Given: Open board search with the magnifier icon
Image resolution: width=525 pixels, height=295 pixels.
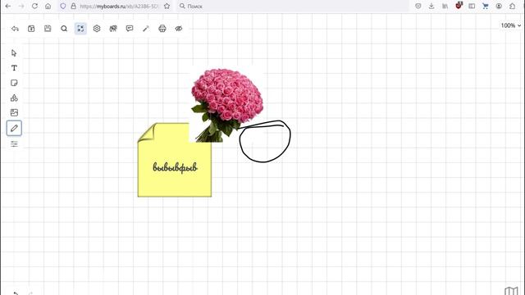Looking at the screenshot, I should point(64,29).
